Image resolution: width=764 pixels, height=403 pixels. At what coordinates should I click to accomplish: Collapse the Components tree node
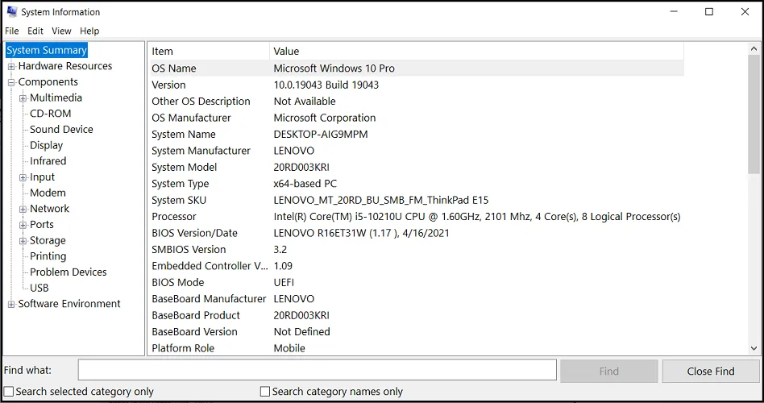tap(11, 82)
